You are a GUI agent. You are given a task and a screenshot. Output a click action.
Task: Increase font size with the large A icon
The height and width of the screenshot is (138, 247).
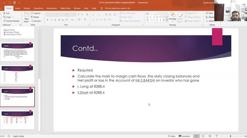tap(78, 15)
